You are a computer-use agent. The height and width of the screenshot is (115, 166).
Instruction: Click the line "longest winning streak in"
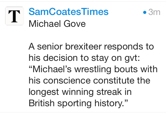[80, 92]
